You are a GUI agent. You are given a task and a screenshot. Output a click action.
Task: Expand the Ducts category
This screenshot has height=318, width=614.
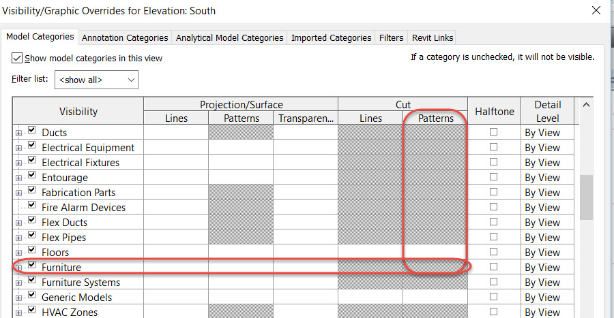pyautogui.click(x=18, y=133)
